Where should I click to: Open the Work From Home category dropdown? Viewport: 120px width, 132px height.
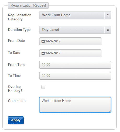click(x=75, y=15)
